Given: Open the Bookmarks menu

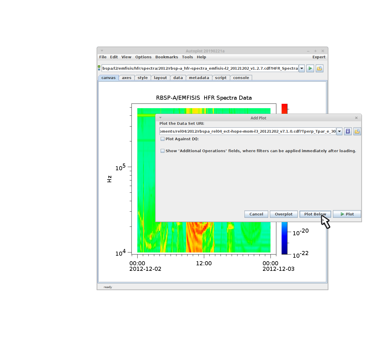Looking at the screenshot, I should coord(167,57).
